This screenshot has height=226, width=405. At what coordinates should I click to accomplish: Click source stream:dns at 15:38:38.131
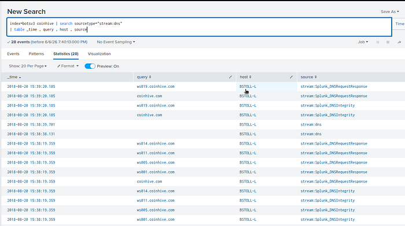tap(311, 134)
